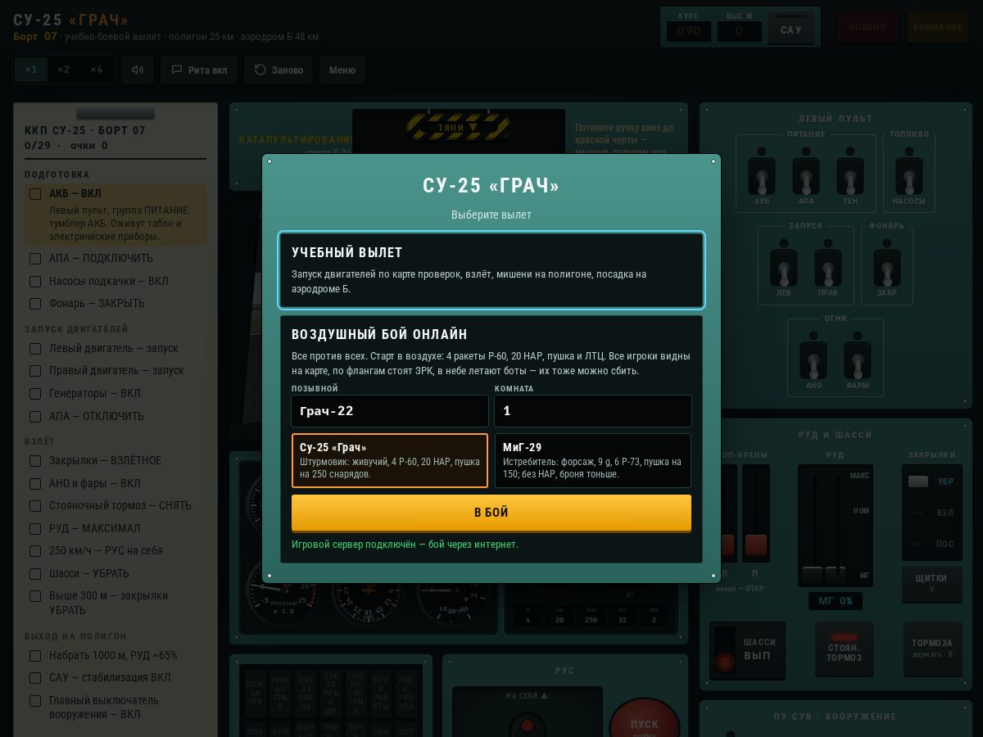This screenshot has height=737, width=983.
Task: Click the ТОРМОЗА brakes button
Action: click(x=932, y=648)
